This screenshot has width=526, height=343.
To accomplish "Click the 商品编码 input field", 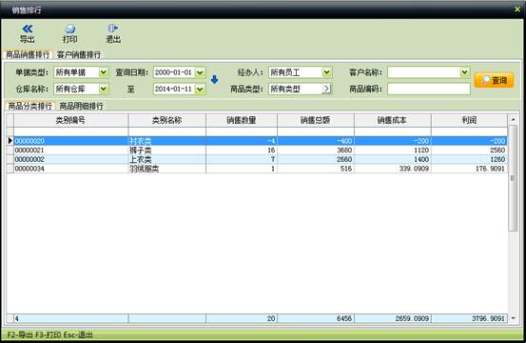I will pos(429,89).
